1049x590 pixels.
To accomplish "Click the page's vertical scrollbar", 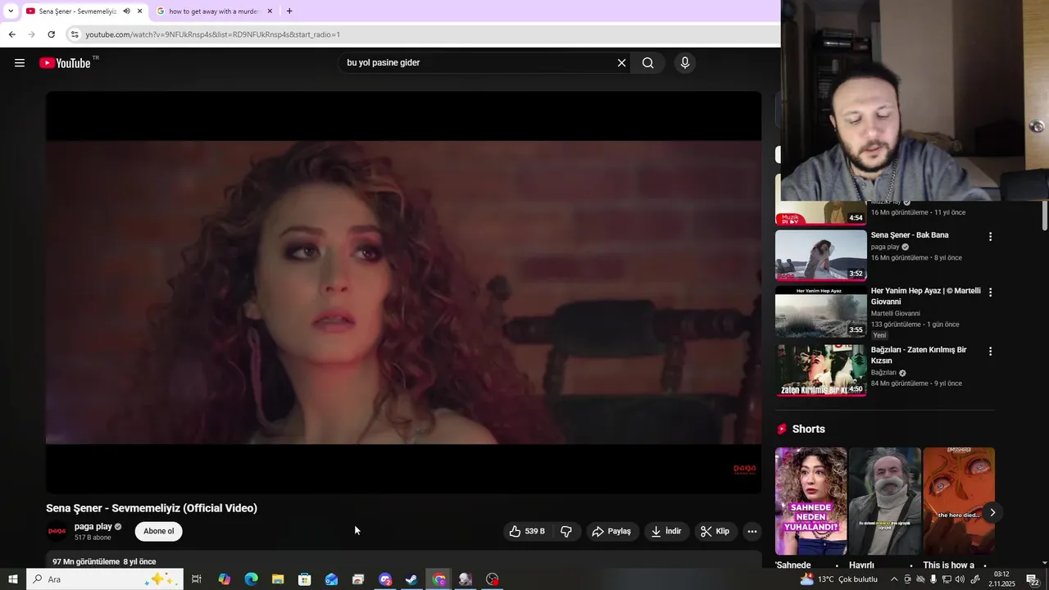I will [x=1044, y=216].
